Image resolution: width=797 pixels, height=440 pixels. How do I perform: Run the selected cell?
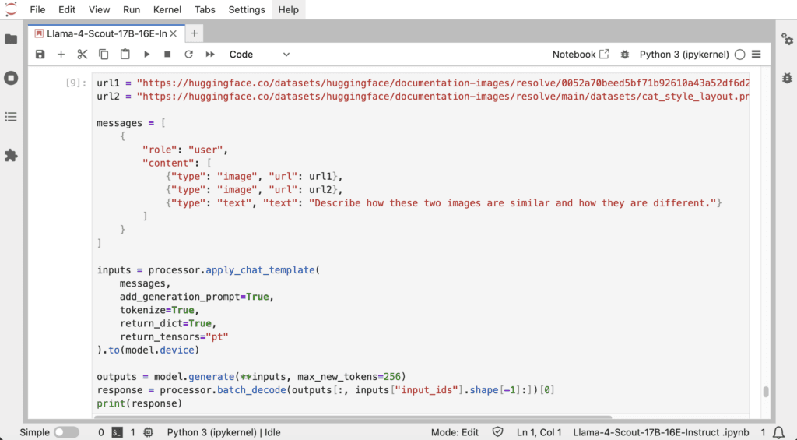(146, 55)
